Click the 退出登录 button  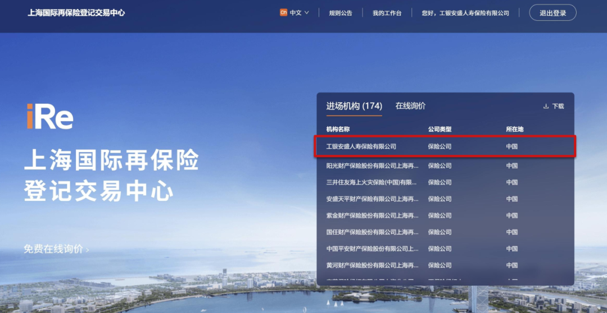pyautogui.click(x=553, y=13)
